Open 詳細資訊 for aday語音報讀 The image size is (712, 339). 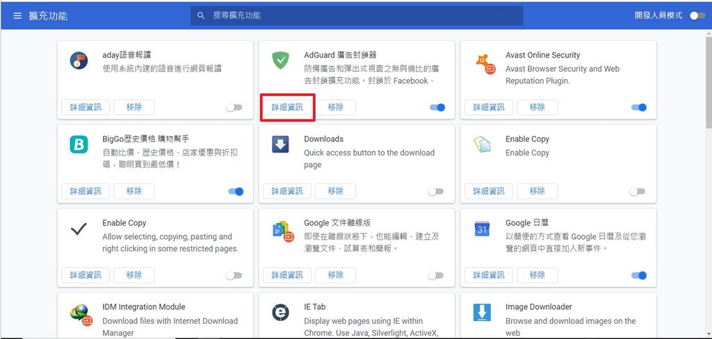[x=86, y=108]
